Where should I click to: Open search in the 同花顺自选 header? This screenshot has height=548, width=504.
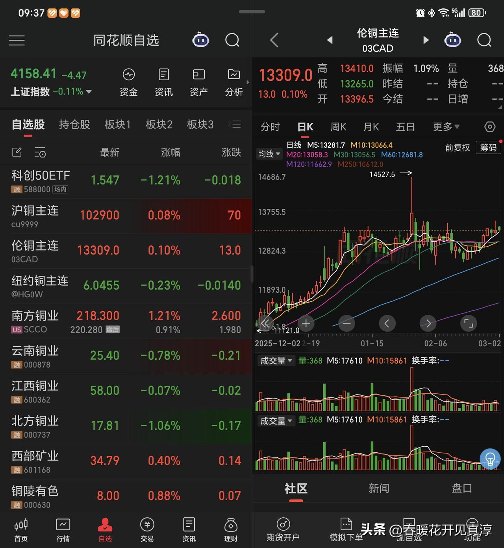232,40
